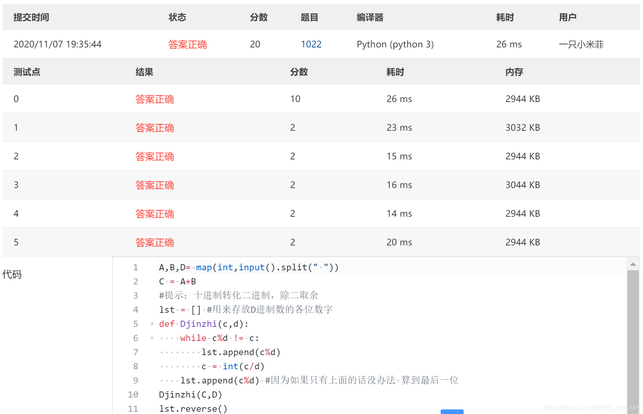Click the overall 答案正确 status link

pos(187,44)
